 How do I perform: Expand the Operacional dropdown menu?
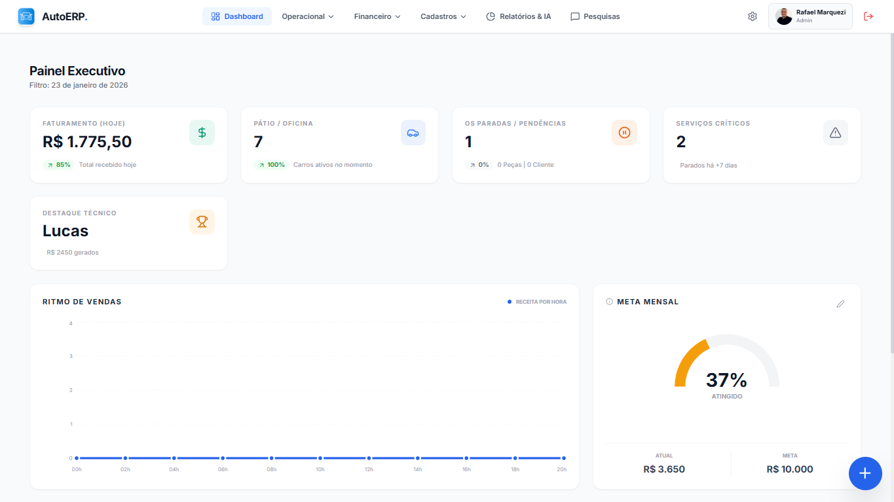[308, 16]
